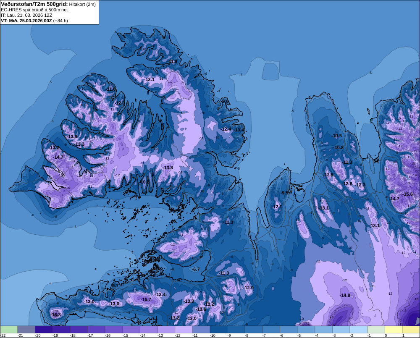Select the darkest purple swatch right of -20
420x338 pixels.
point(44,330)
